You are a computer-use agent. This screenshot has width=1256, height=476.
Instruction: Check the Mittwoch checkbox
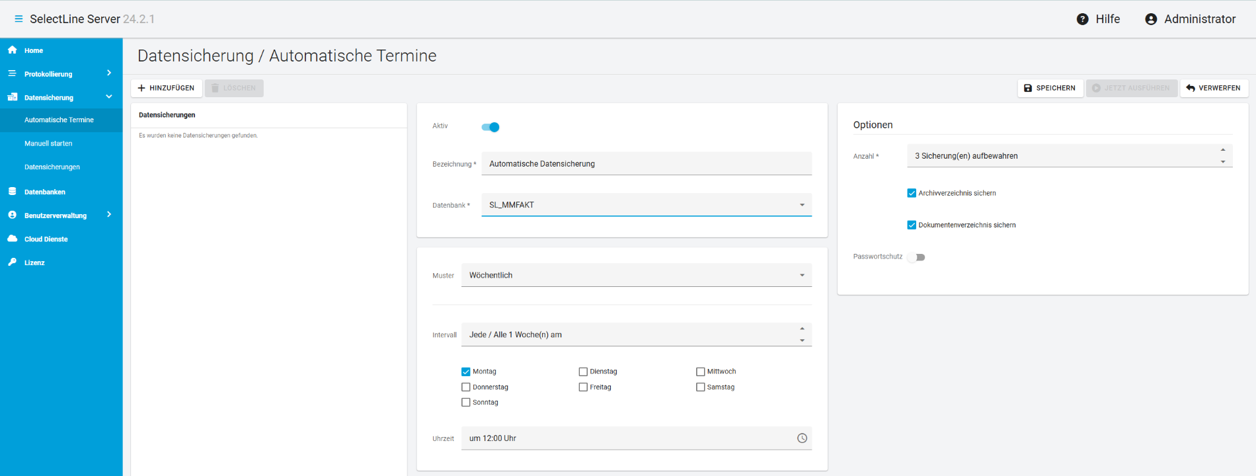point(700,372)
